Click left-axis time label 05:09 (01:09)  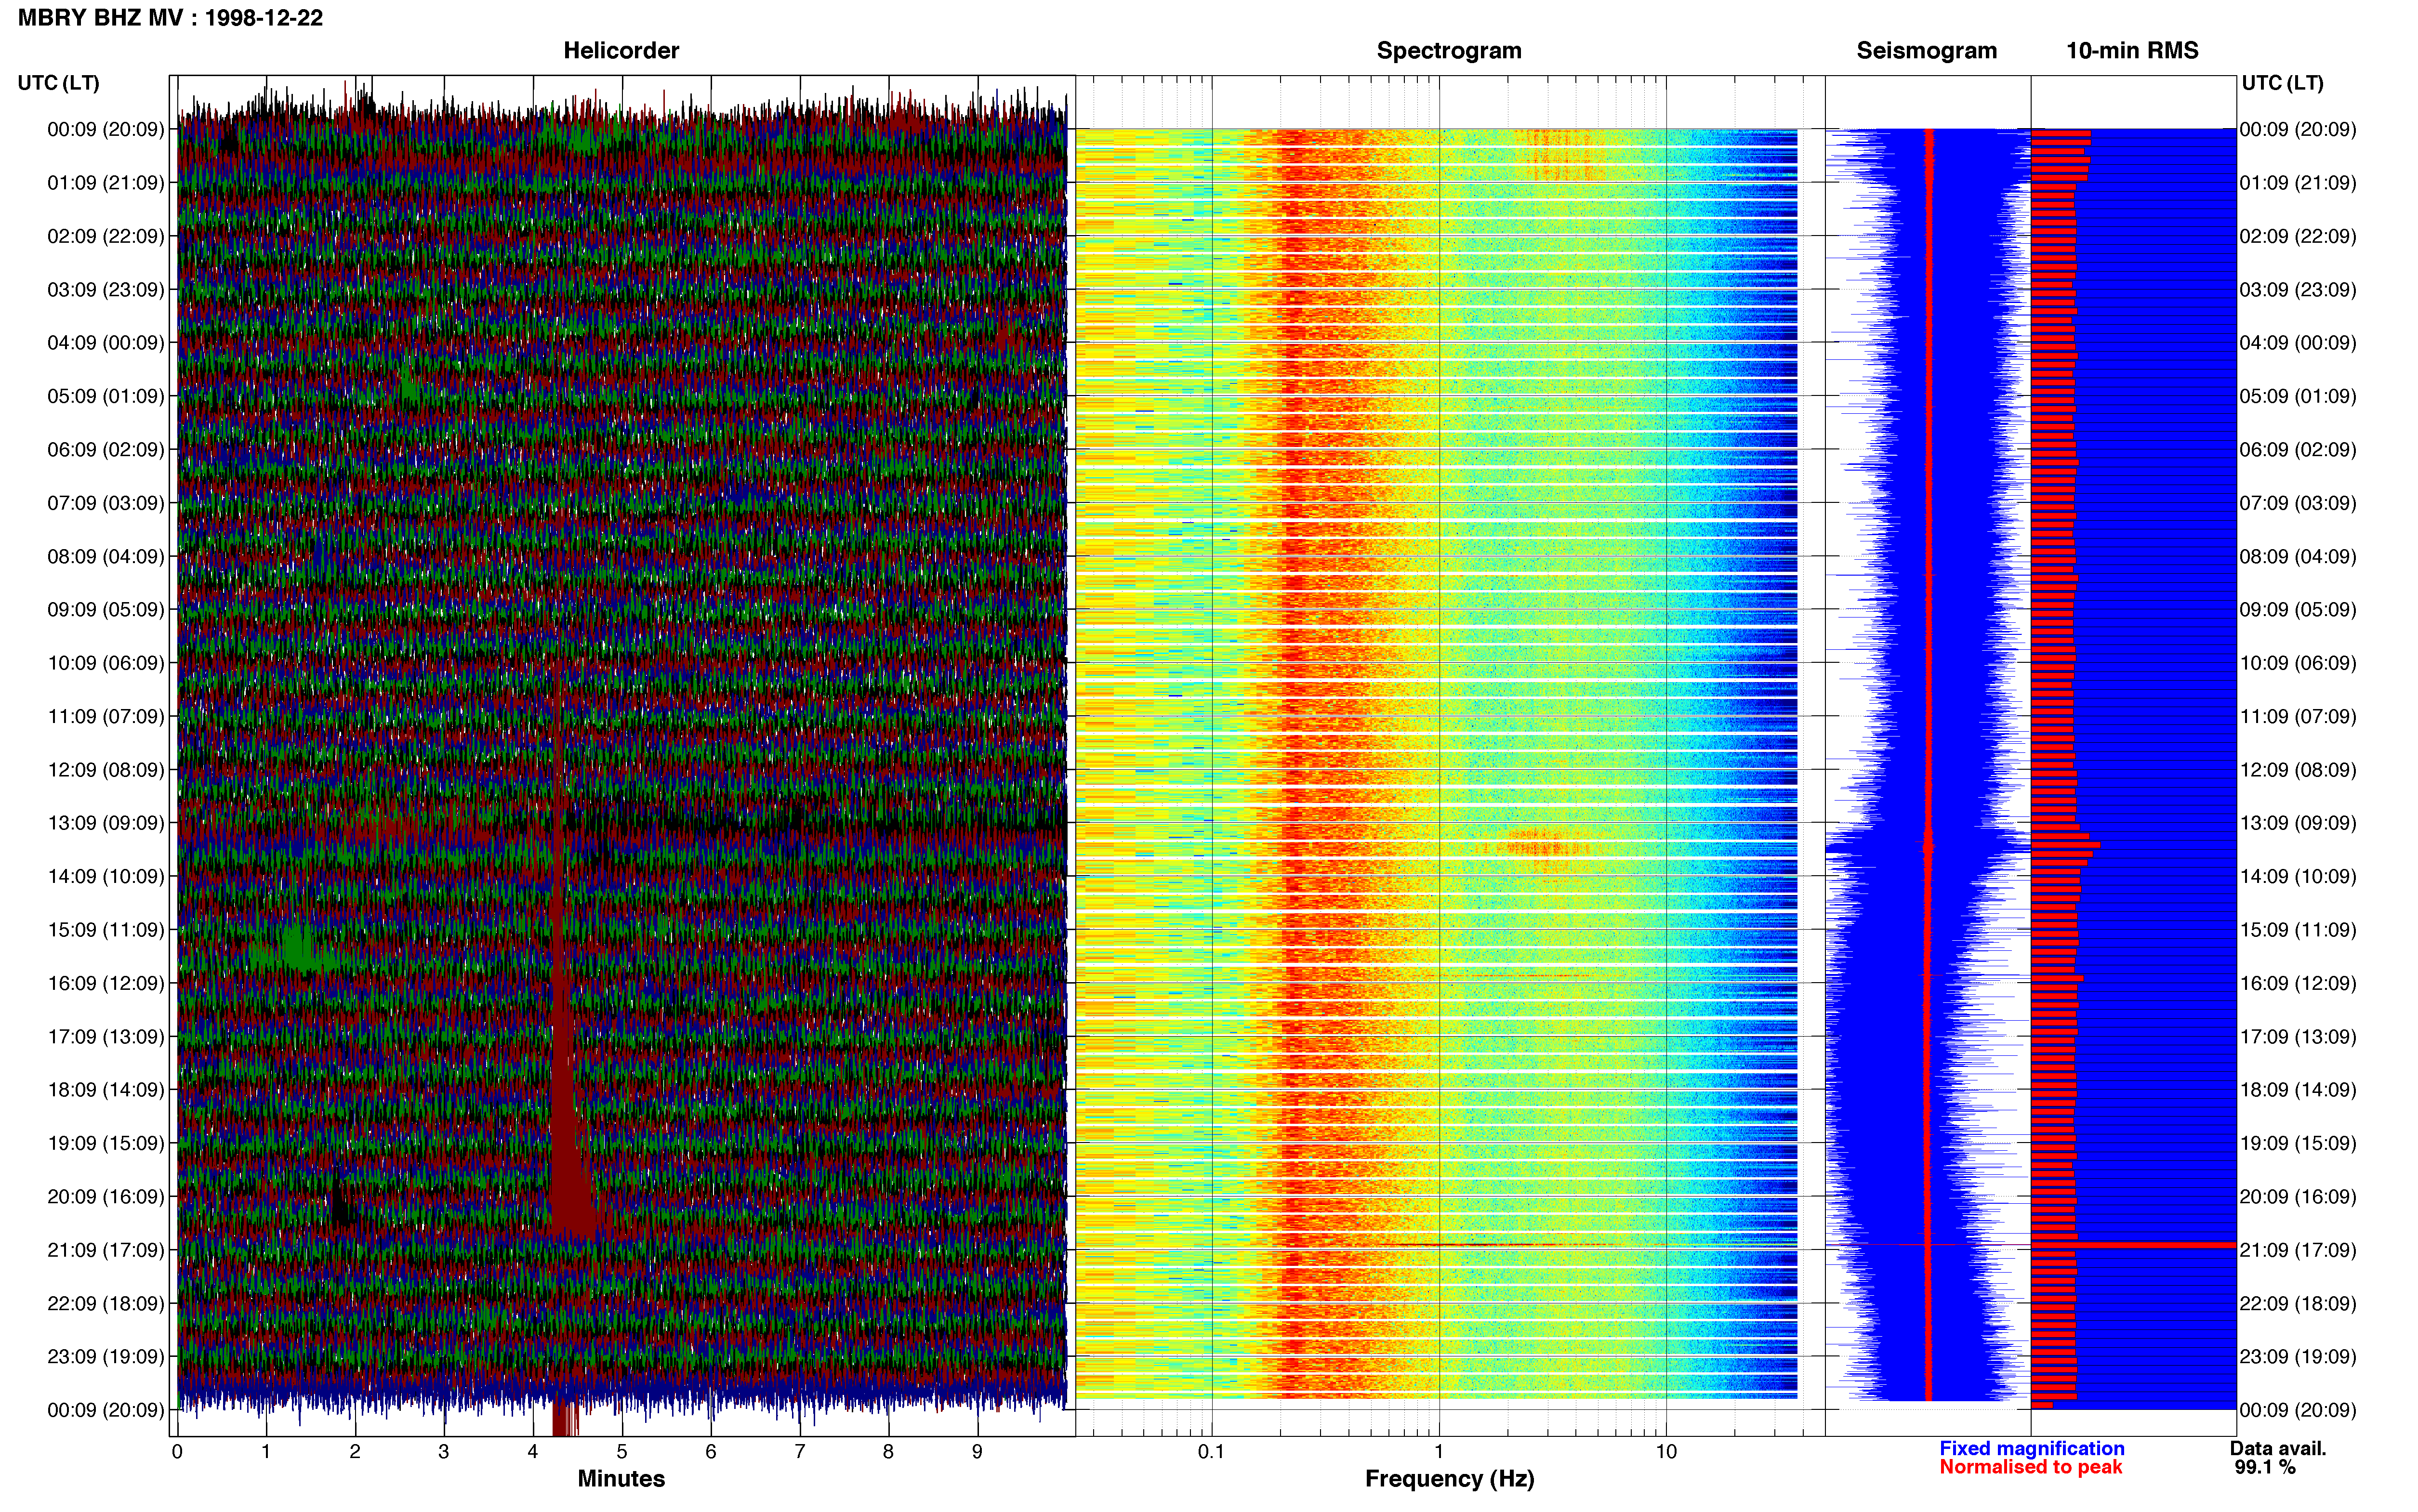[106, 396]
